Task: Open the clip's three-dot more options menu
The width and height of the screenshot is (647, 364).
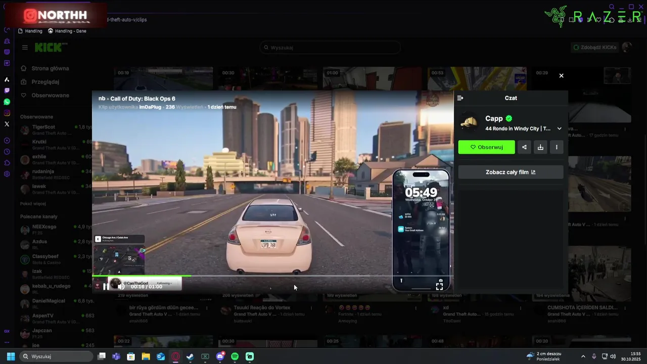Action: 557,147
